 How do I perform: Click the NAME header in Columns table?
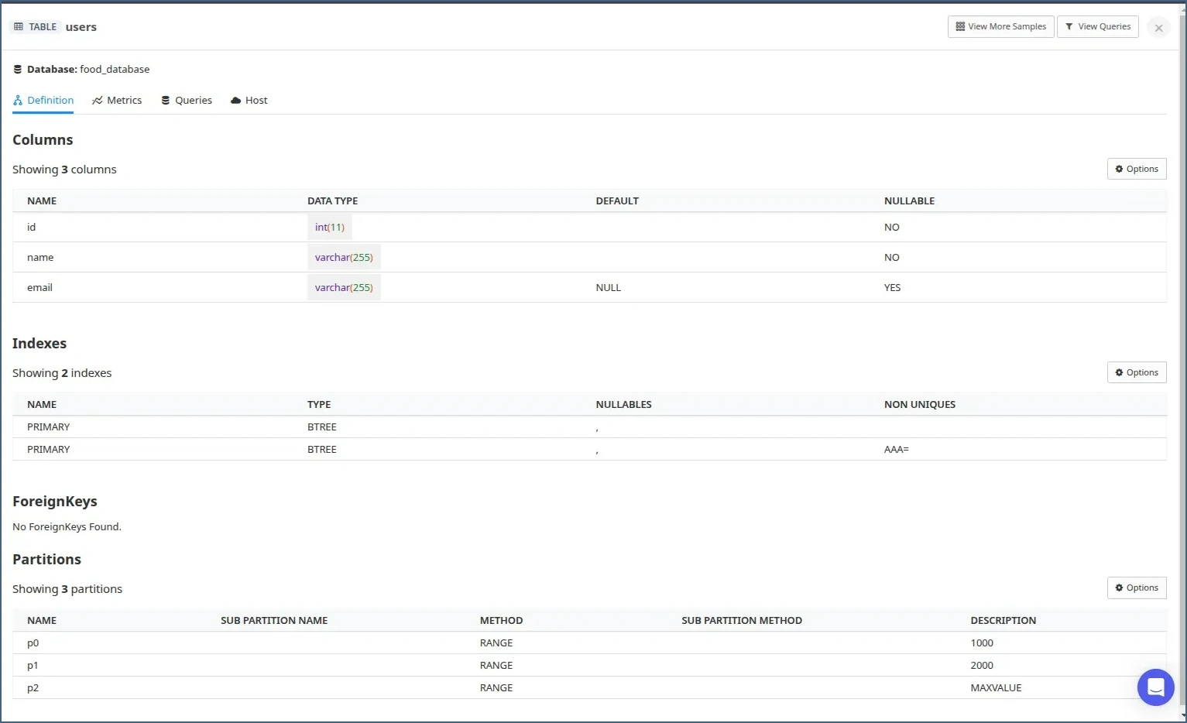click(x=42, y=201)
